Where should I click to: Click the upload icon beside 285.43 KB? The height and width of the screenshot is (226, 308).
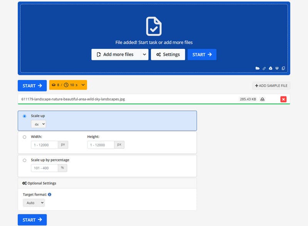pyautogui.click(x=263, y=99)
